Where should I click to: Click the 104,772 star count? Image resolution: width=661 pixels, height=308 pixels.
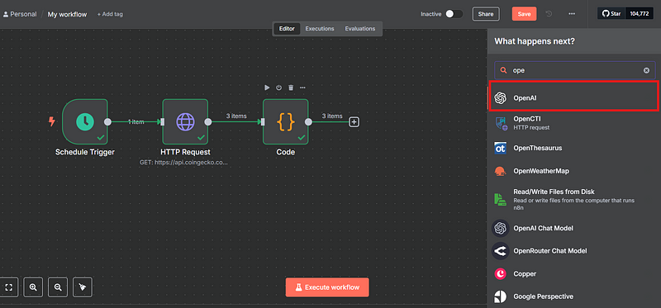(640, 13)
